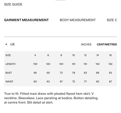
Task: Select size 6 column header
Action: click(x=48, y=55)
